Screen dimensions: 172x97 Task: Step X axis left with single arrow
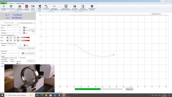pyautogui.click(x=11, y=37)
